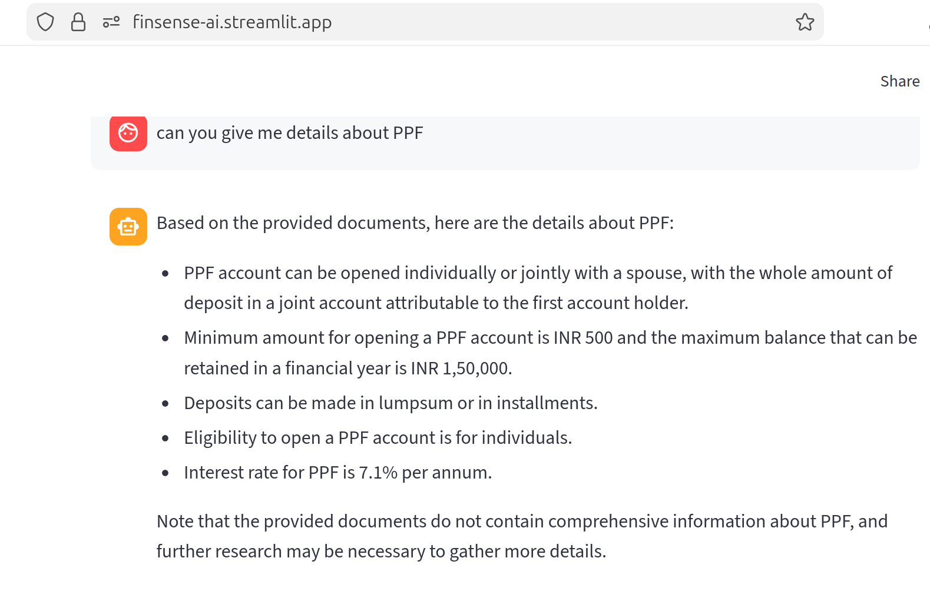930x611 pixels.
Task: Click the PPF interest rate bullet
Action: tap(337, 473)
